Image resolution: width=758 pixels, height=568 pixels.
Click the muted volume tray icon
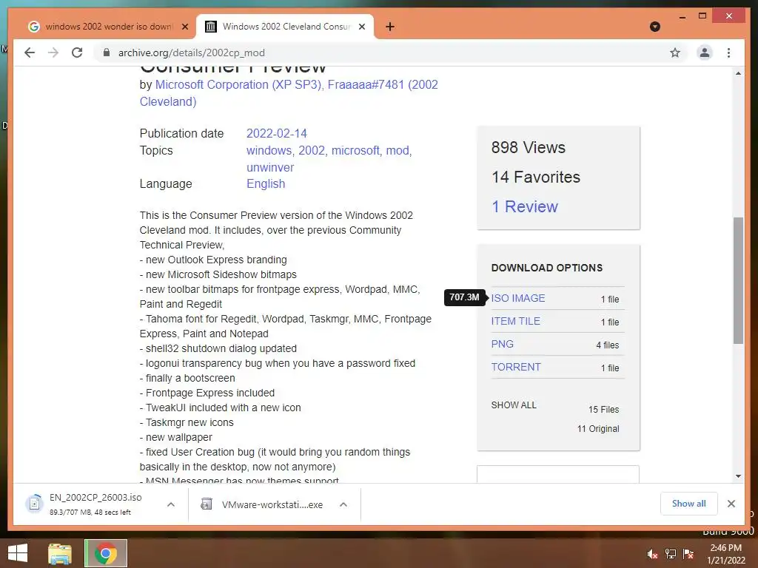[653, 554]
